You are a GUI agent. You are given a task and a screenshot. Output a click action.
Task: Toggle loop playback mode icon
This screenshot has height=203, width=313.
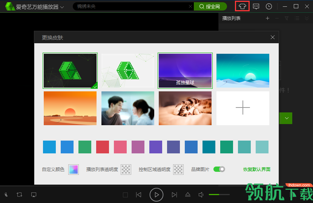19,195
